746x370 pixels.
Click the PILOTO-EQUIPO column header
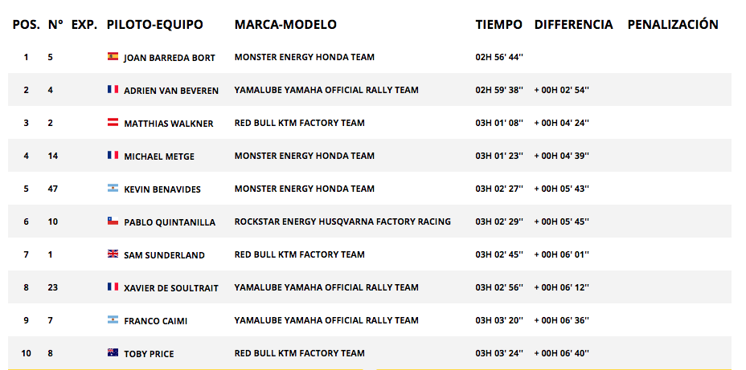[x=154, y=25]
